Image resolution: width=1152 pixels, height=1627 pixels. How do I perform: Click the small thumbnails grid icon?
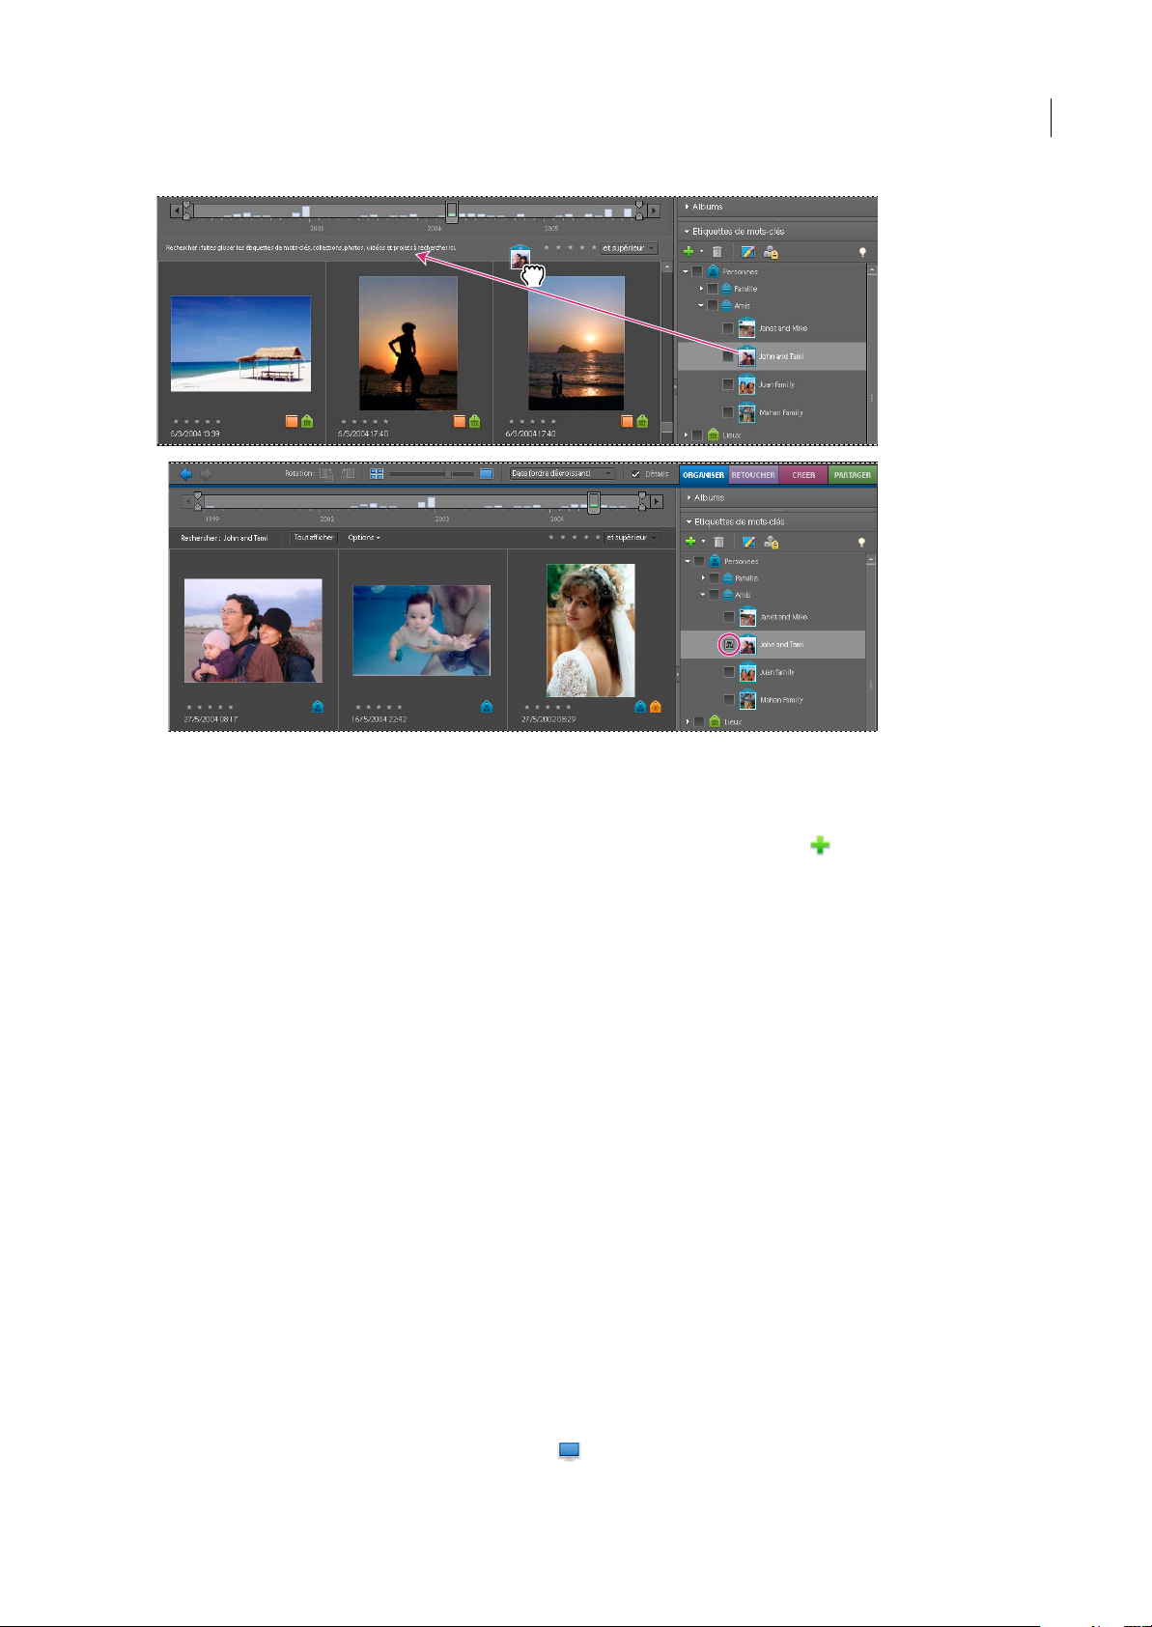click(x=377, y=474)
